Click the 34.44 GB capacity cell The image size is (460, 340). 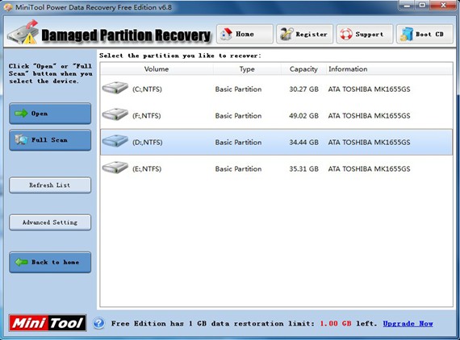303,143
